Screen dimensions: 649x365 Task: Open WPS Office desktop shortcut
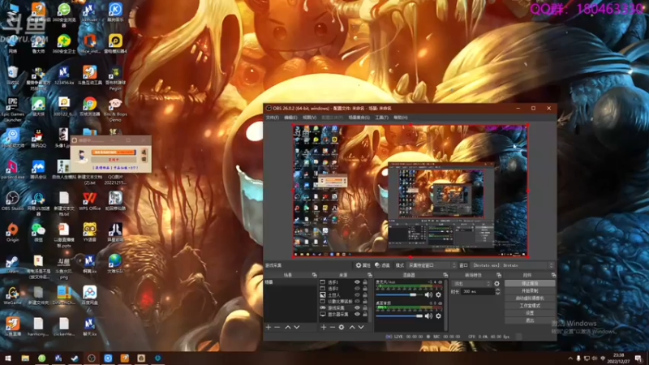(x=89, y=201)
